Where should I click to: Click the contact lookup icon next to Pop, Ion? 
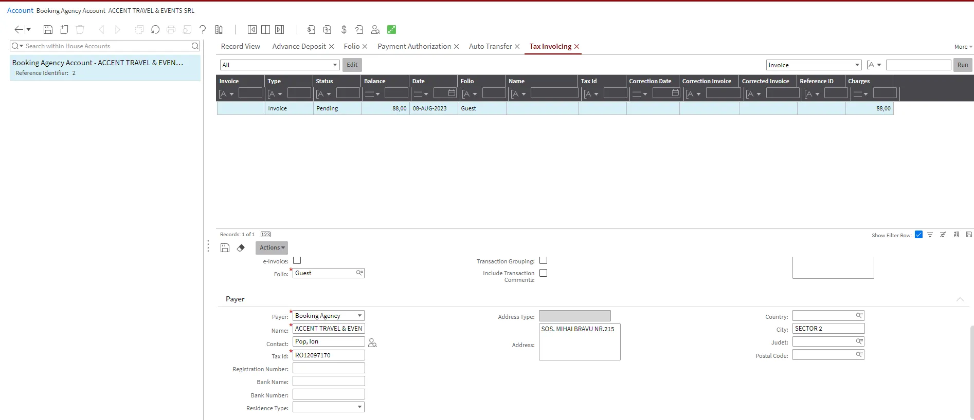[373, 343]
